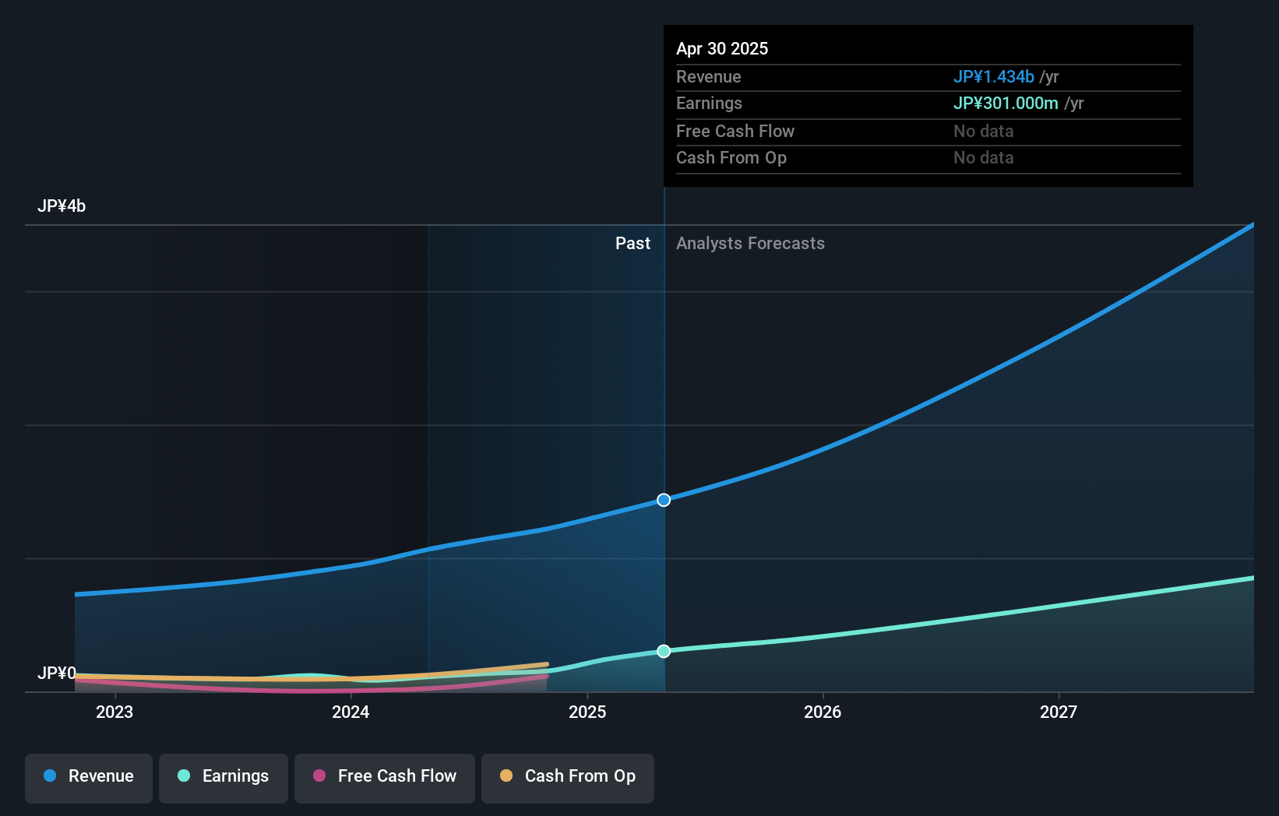Click the No data value for Cash From Op
The height and width of the screenshot is (816, 1279).
(984, 158)
